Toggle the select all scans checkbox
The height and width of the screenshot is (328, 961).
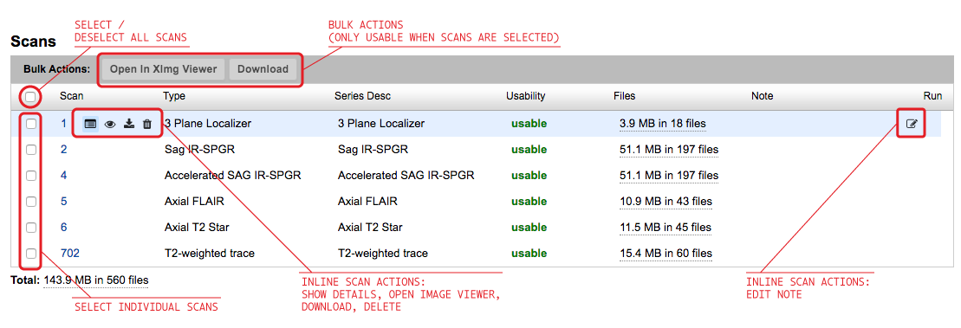pos(30,97)
